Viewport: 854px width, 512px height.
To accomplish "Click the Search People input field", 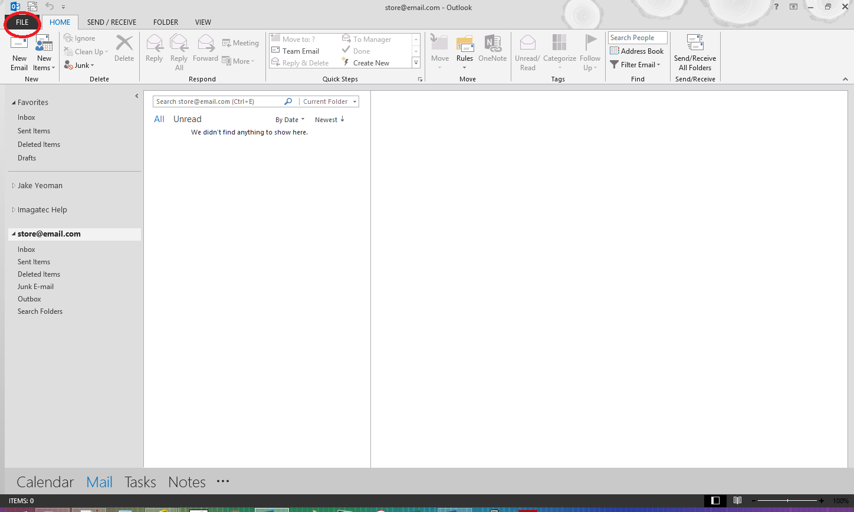I will 637,38.
